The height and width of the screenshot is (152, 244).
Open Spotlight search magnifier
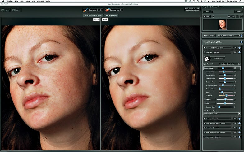tap(240, 1)
